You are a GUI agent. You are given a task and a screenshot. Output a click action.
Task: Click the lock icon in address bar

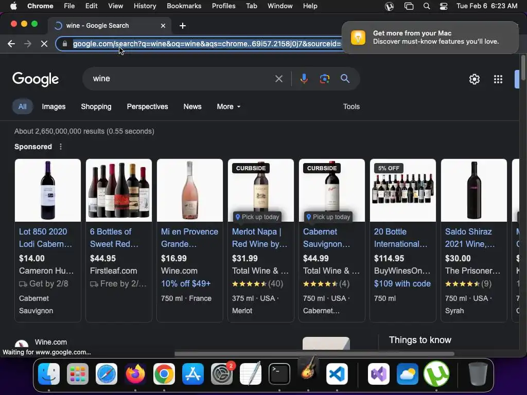pos(65,44)
